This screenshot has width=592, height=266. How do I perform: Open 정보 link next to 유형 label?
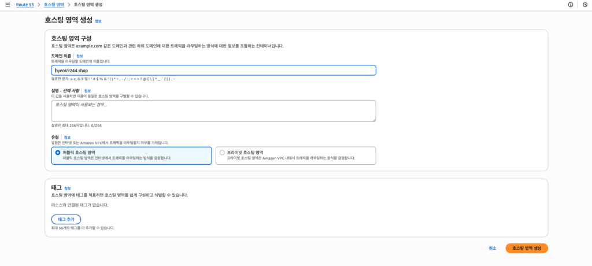click(x=67, y=138)
